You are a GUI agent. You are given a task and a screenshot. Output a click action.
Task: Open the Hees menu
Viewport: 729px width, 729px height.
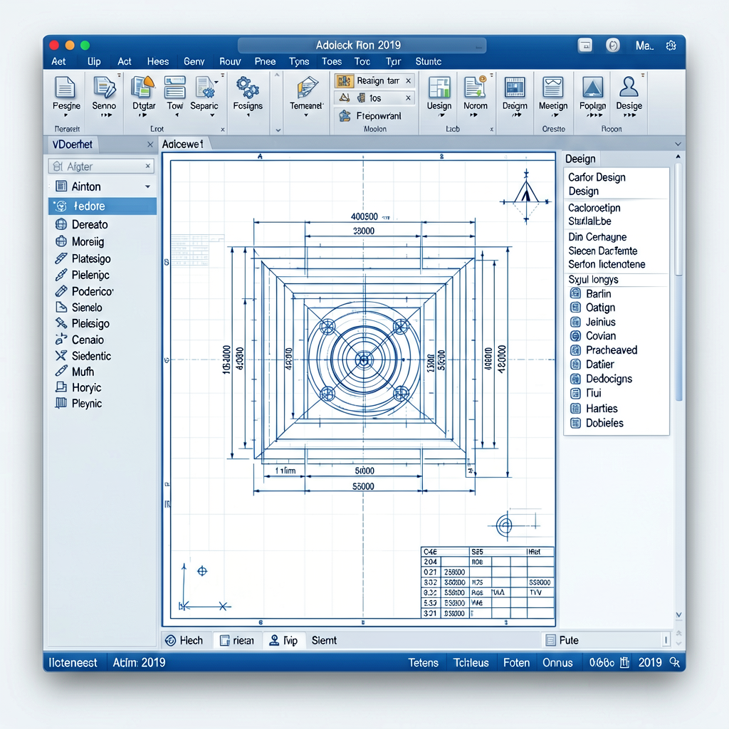[x=157, y=61]
